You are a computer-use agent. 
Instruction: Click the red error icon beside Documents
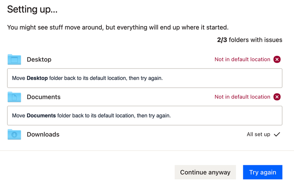click(277, 97)
